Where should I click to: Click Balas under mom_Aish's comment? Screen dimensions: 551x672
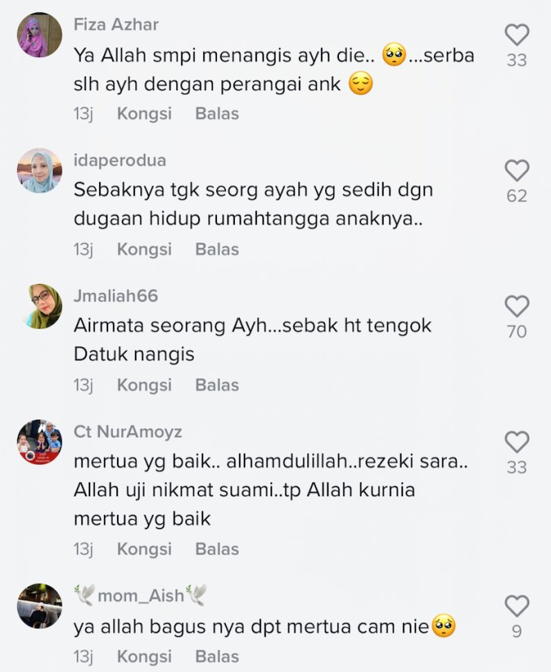click(x=217, y=657)
